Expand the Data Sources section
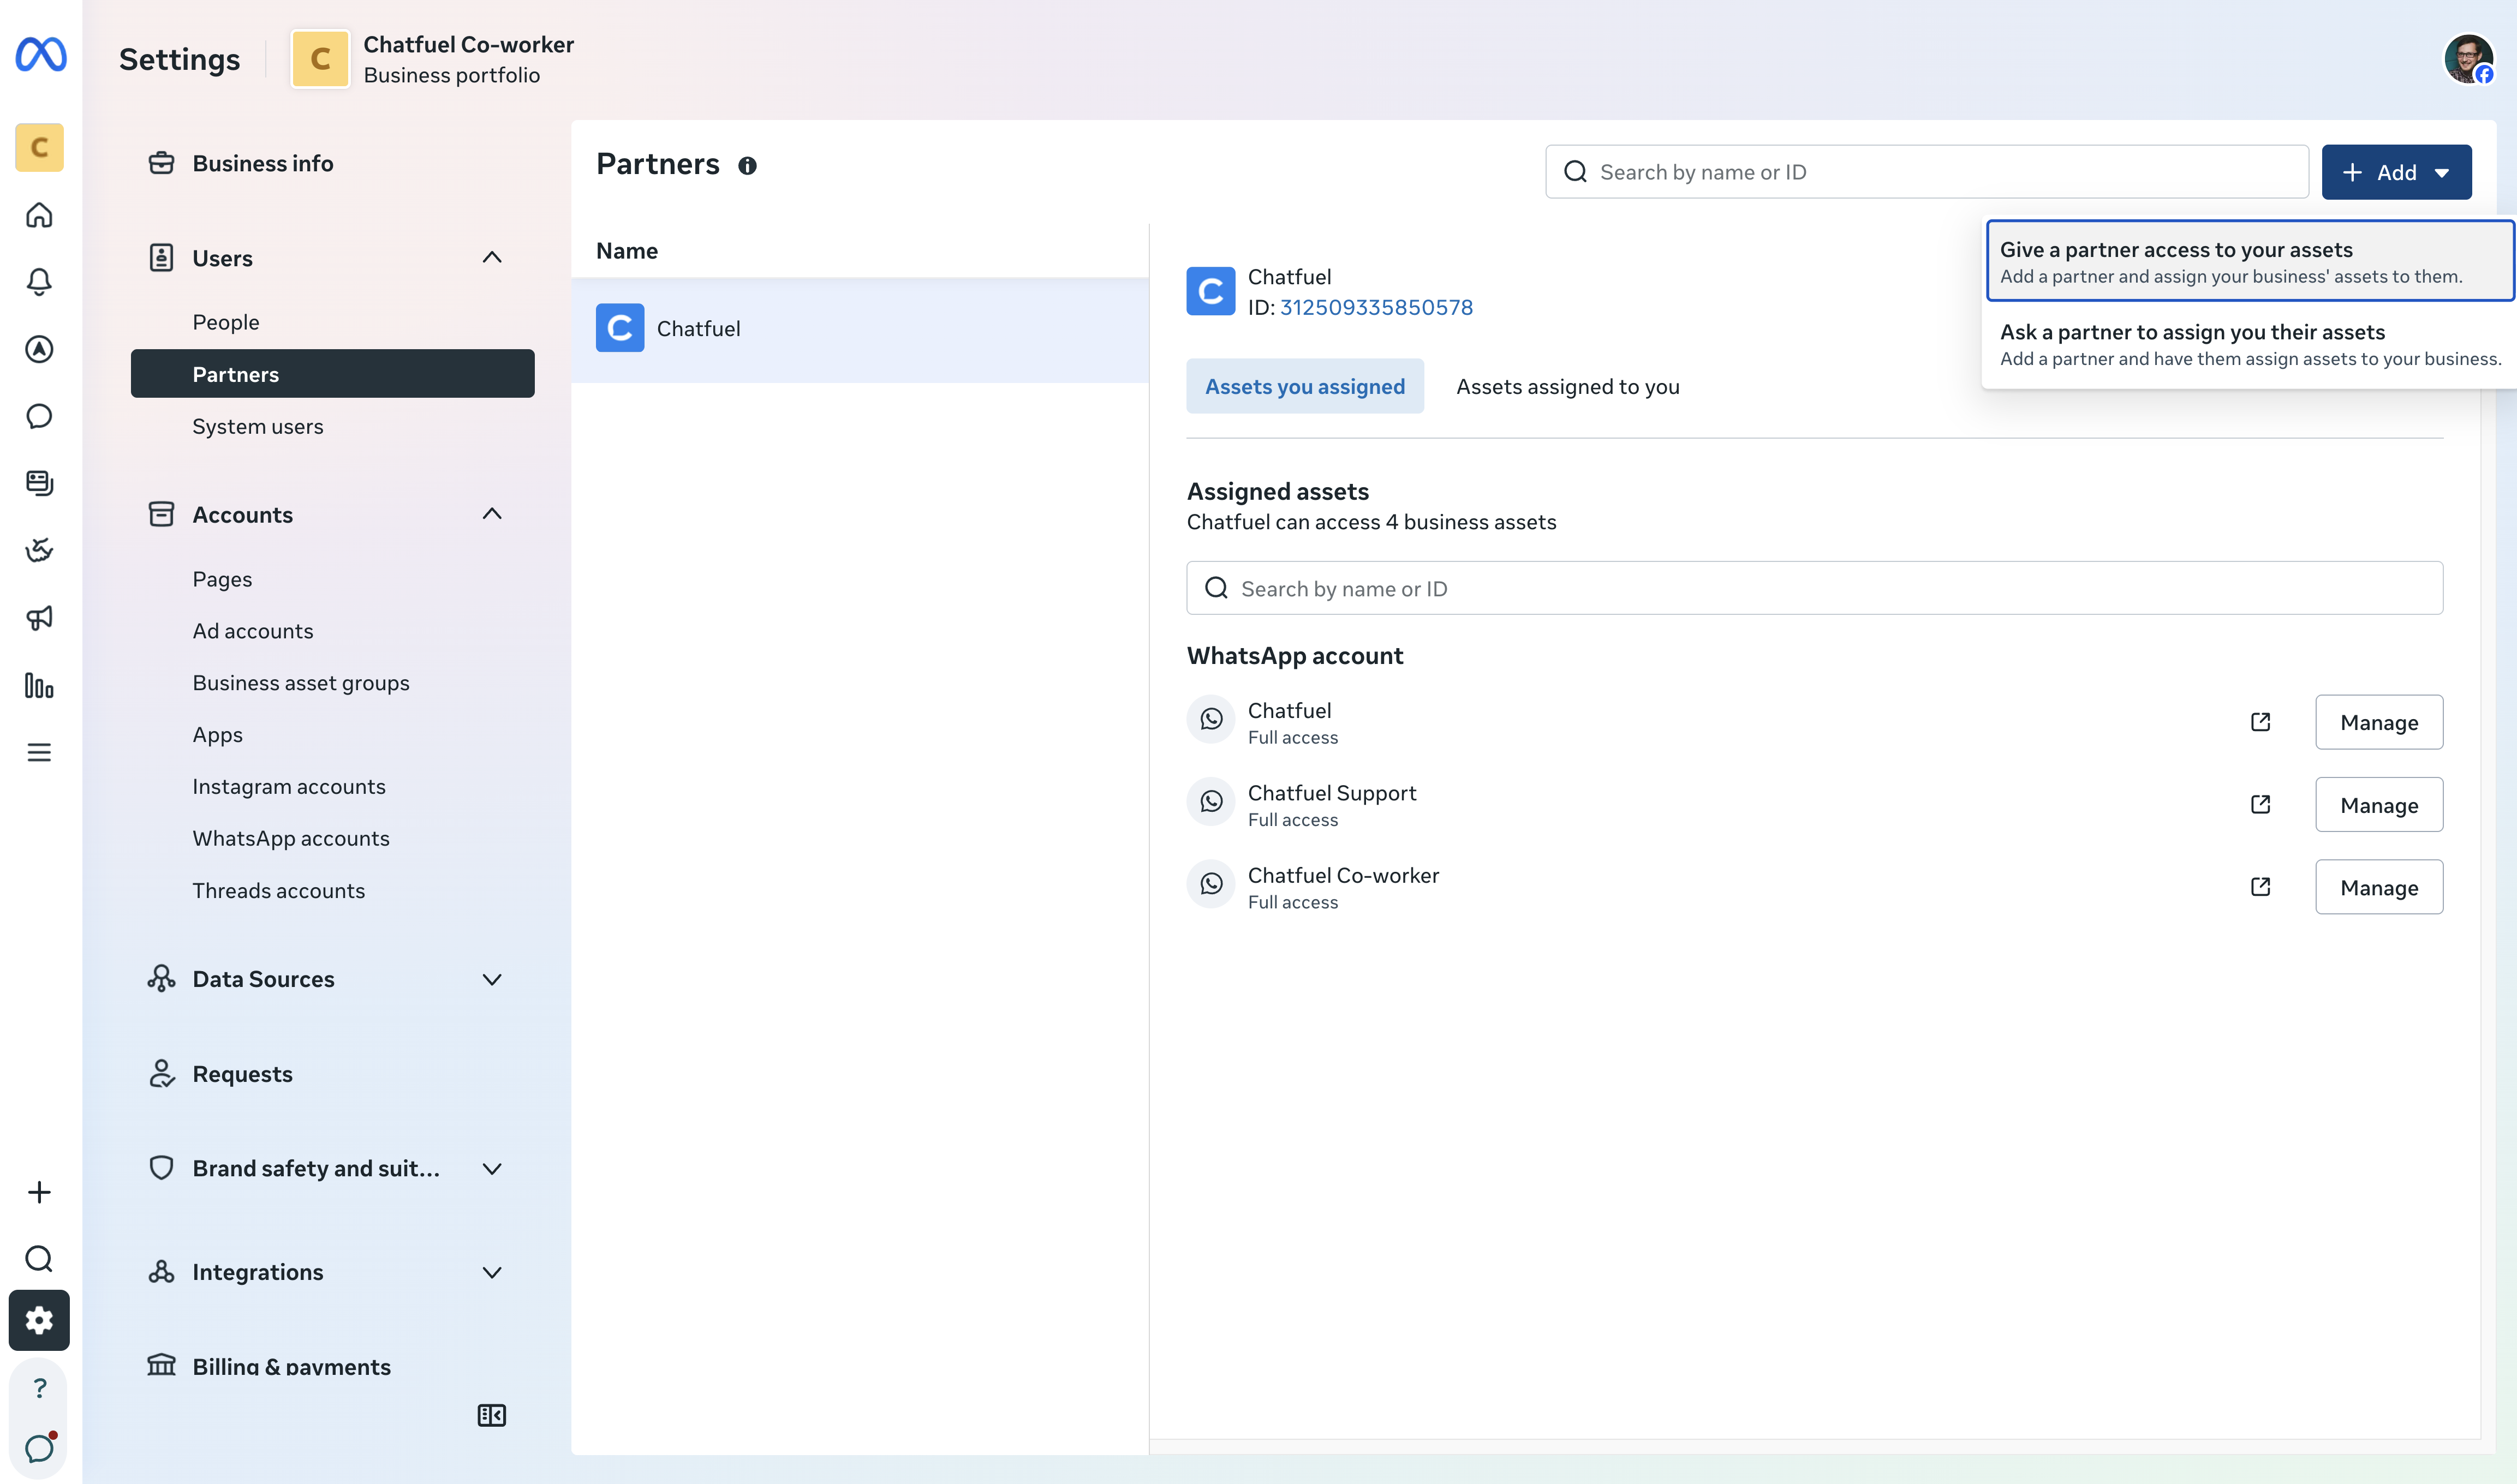Viewport: 2517px width, 1484px height. [x=492, y=979]
